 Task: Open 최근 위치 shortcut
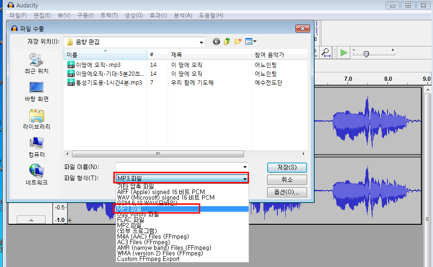pyautogui.click(x=36, y=64)
